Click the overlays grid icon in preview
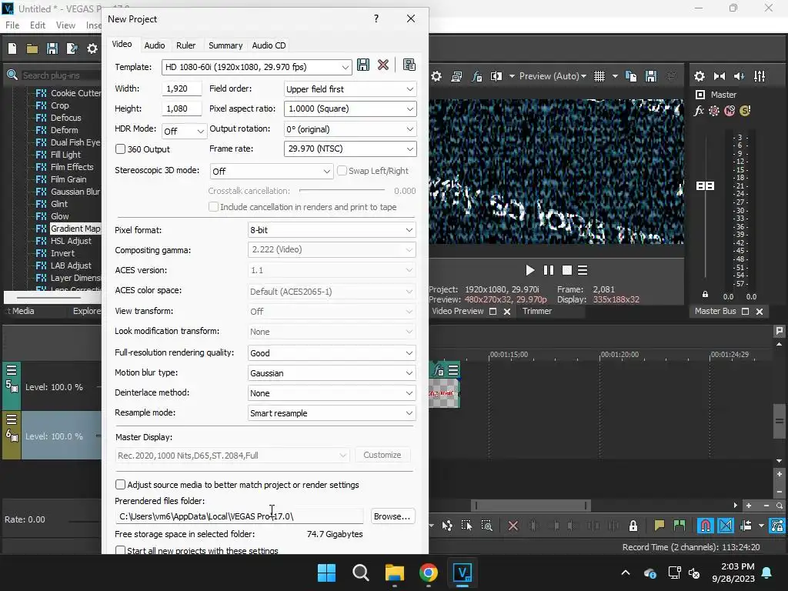The image size is (788, 591). click(599, 76)
